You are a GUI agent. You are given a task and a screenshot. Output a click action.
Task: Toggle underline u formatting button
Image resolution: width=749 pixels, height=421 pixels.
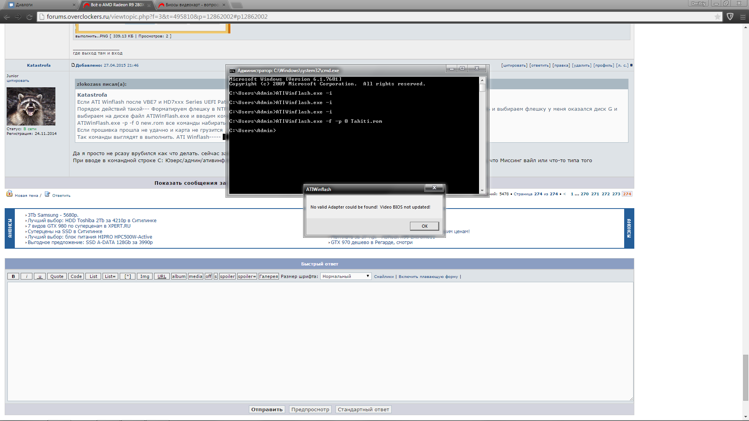pyautogui.click(x=40, y=276)
